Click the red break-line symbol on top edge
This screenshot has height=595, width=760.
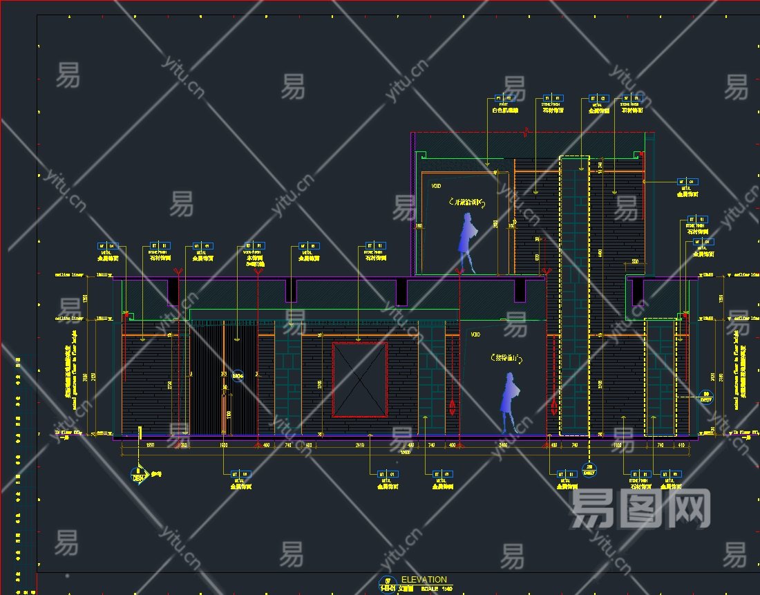coord(527,132)
